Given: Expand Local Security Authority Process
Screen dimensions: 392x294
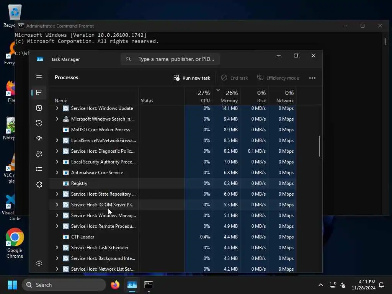Looking at the screenshot, I should [57, 162].
